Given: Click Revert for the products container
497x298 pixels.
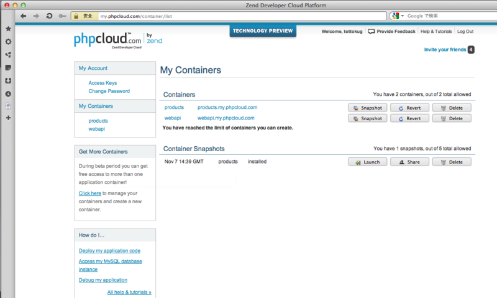Looking at the screenshot, I should point(409,108).
